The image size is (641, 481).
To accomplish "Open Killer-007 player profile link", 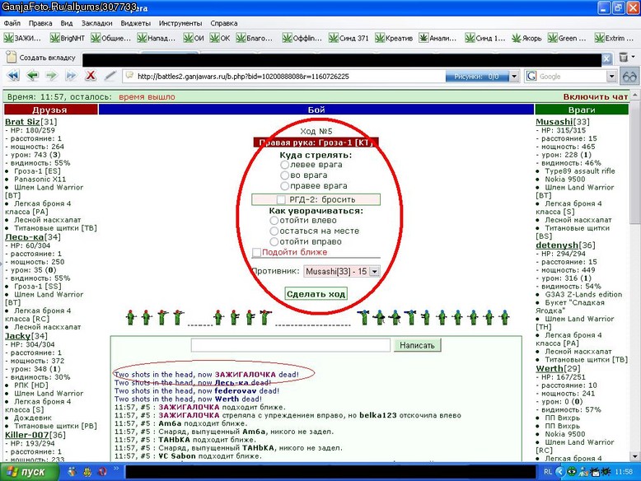I will click(26, 435).
